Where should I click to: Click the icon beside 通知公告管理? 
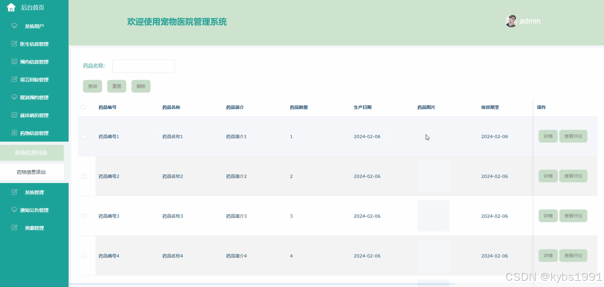[14, 210]
